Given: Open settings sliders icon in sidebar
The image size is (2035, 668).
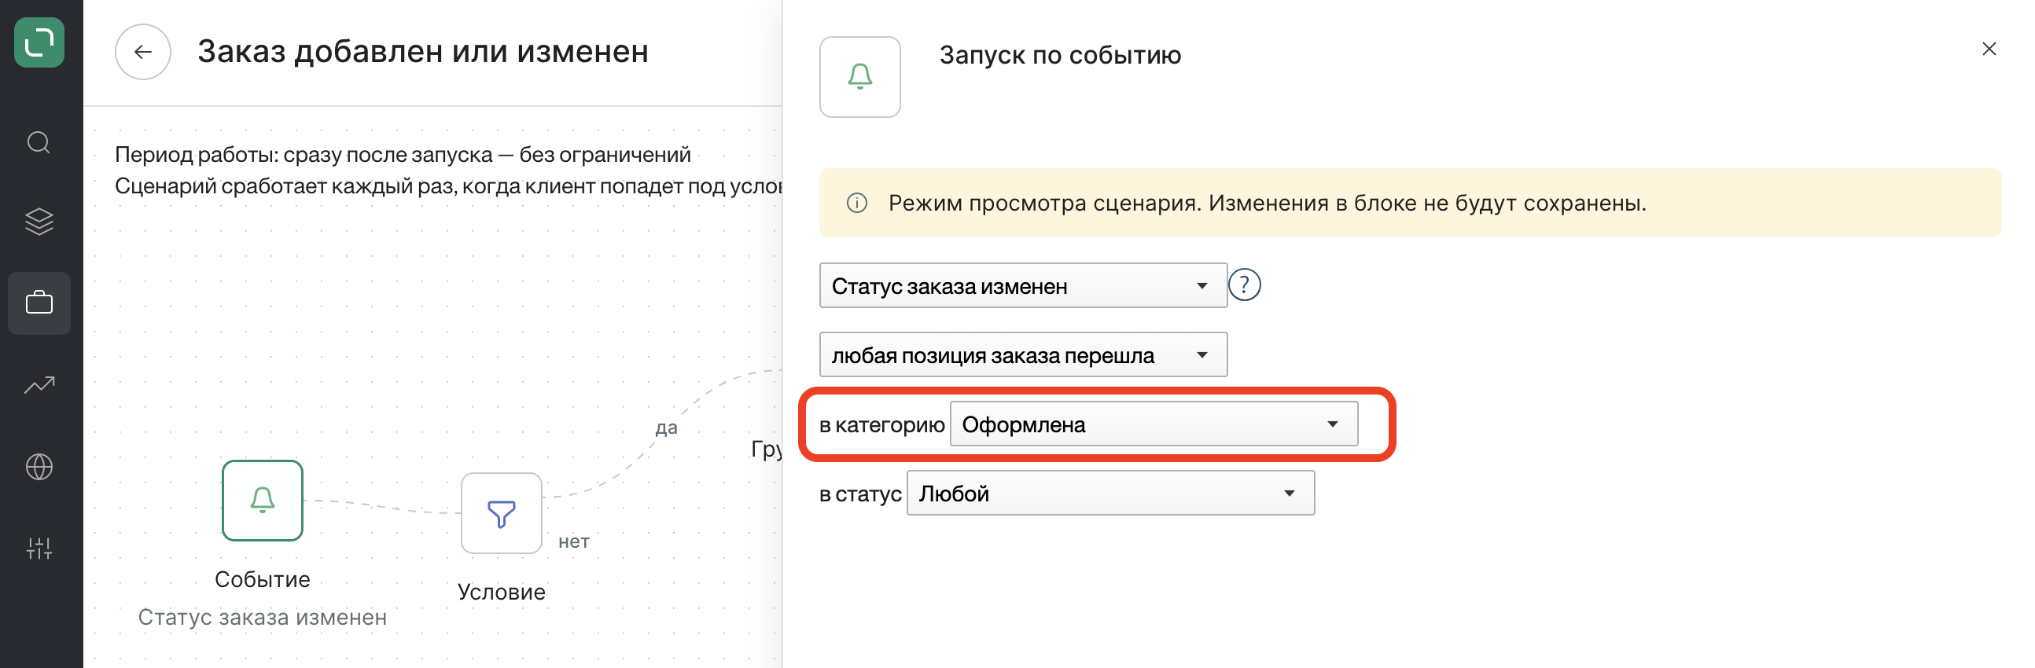Looking at the screenshot, I should pos(39,549).
